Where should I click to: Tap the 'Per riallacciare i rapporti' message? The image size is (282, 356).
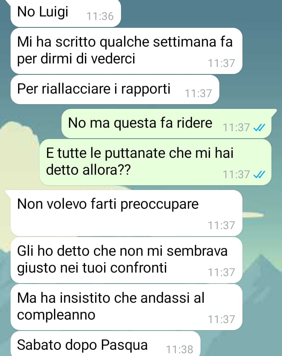tap(115, 89)
